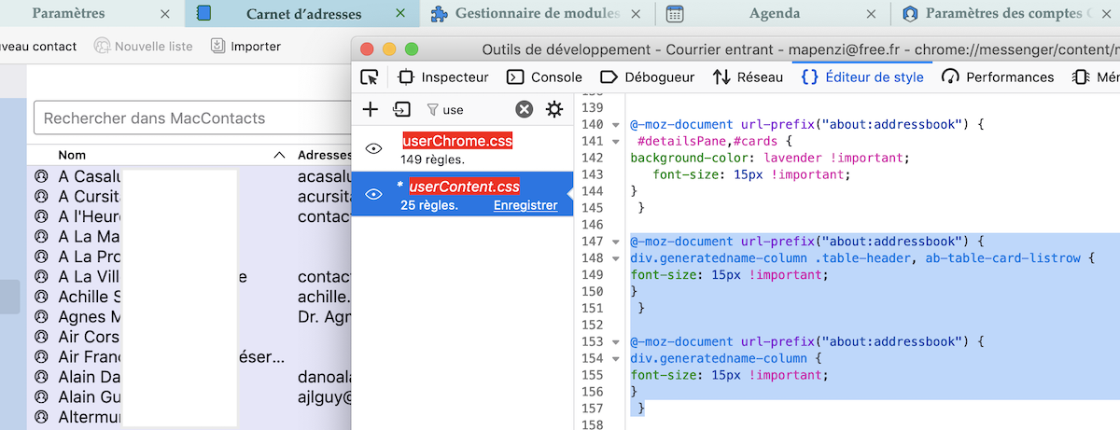Close the Paramètres tab
Image resolution: width=1120 pixels, height=430 pixels.
[165, 14]
